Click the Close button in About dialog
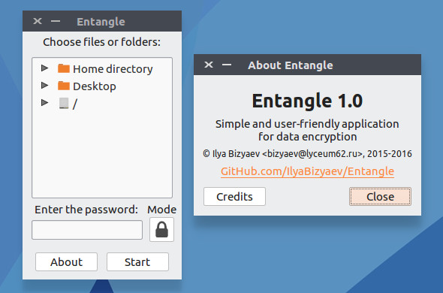The image size is (443, 293). [380, 196]
